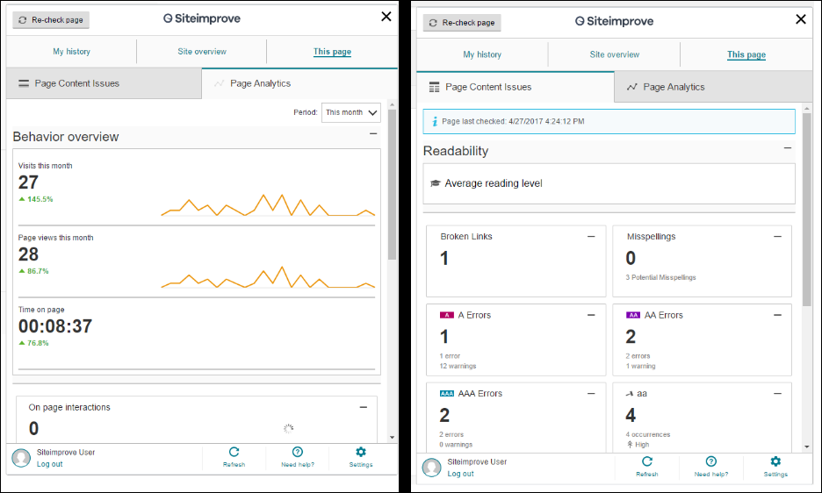Collapse the aa readability card
Image resolution: width=822 pixels, height=493 pixels.
777,394
